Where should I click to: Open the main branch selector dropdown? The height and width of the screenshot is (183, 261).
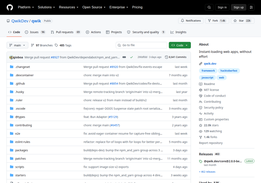[17, 45]
